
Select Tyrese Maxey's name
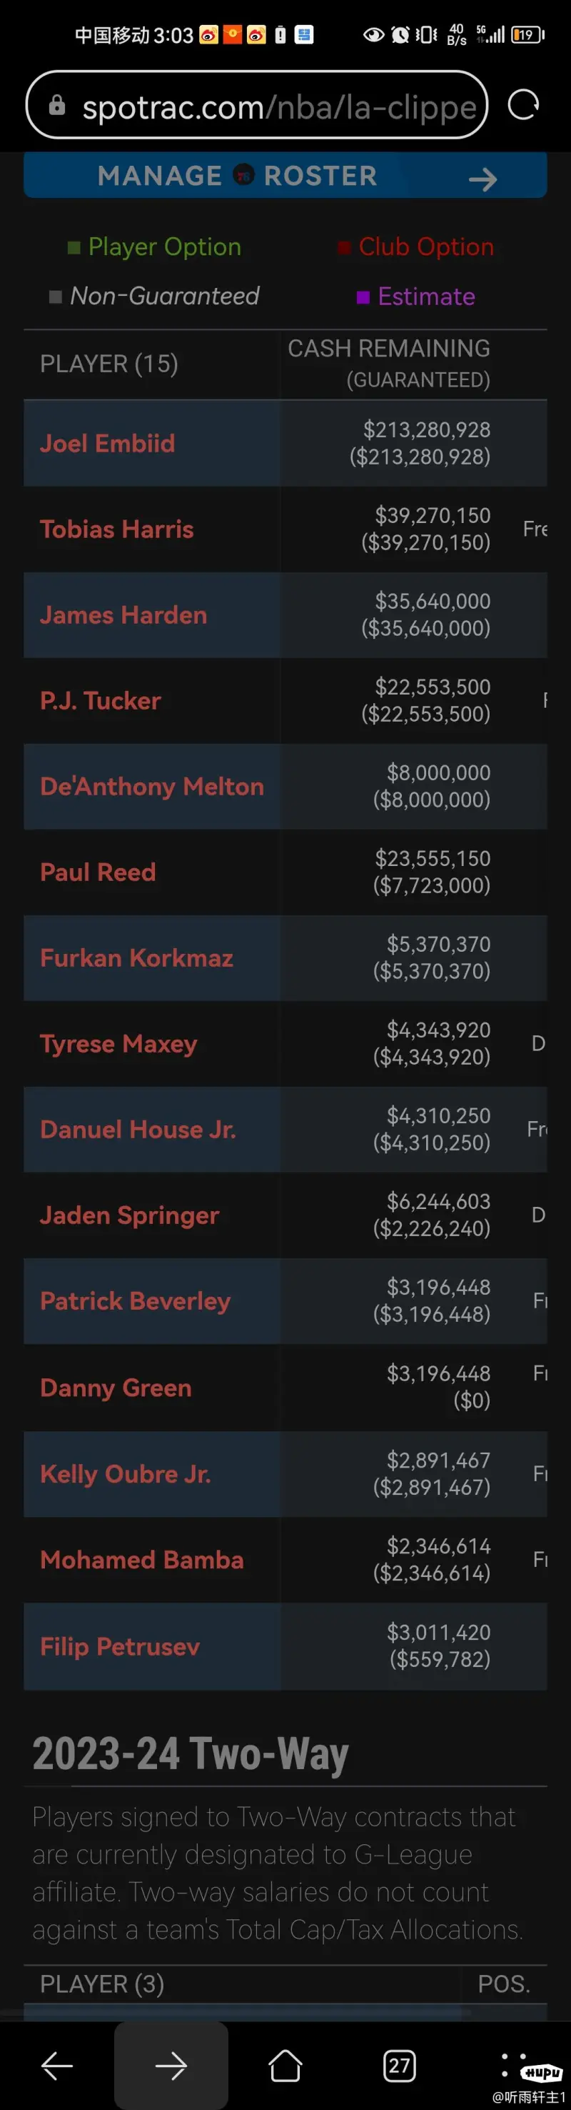click(118, 1043)
